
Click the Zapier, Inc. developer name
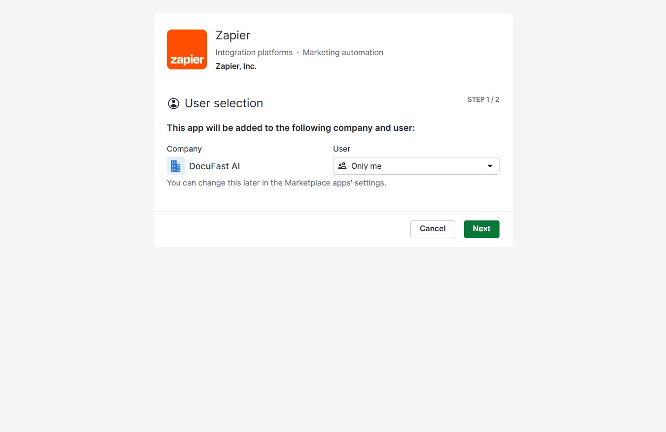click(236, 66)
